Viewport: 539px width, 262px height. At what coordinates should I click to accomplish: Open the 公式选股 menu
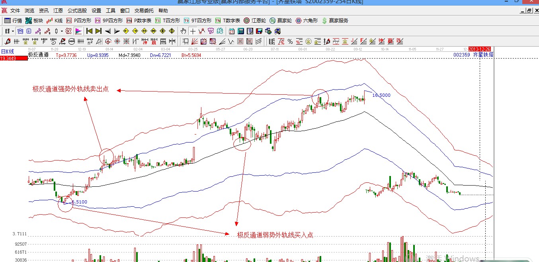point(77,11)
